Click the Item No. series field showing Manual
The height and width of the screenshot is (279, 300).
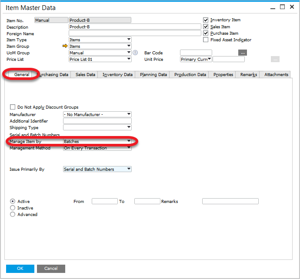coord(51,20)
